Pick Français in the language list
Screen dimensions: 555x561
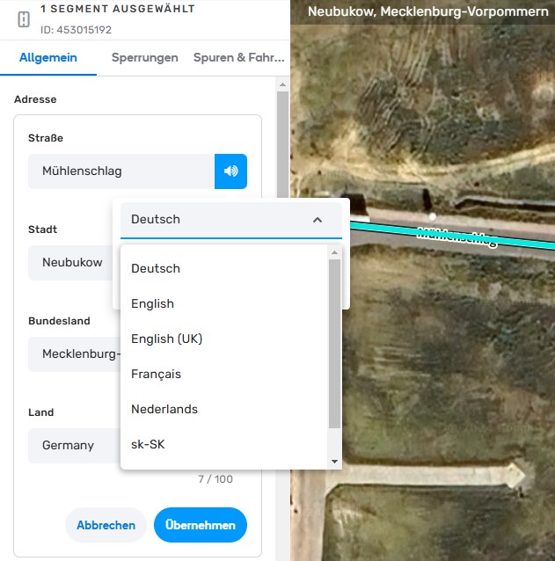coord(156,374)
